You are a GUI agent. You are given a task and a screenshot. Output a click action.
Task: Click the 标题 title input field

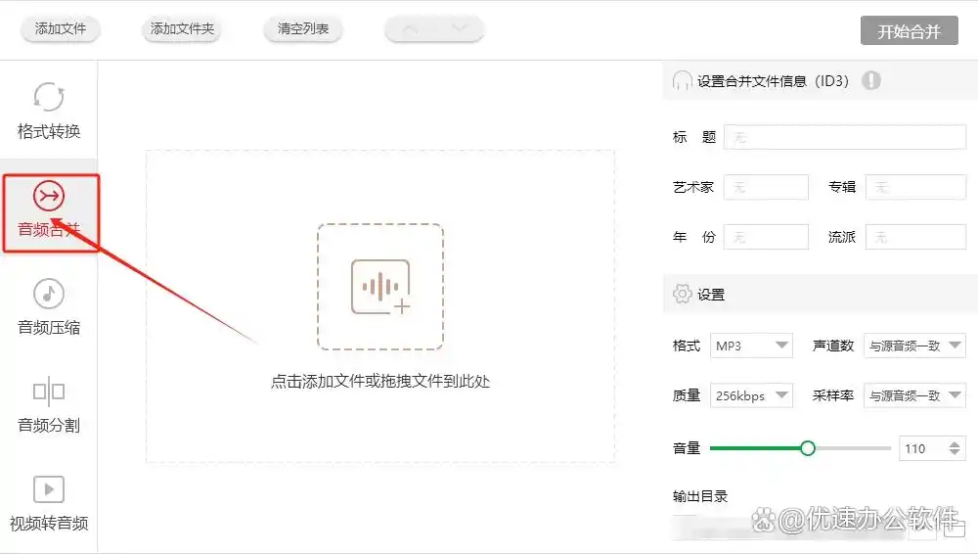[845, 137]
